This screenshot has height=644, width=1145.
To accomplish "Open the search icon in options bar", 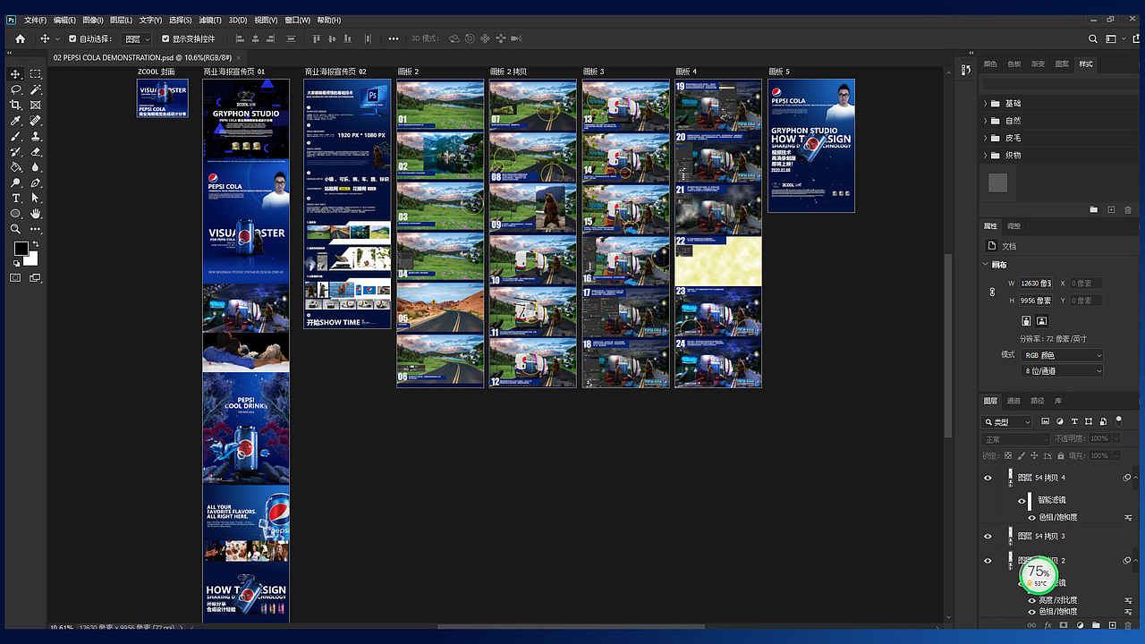I will (x=1093, y=38).
